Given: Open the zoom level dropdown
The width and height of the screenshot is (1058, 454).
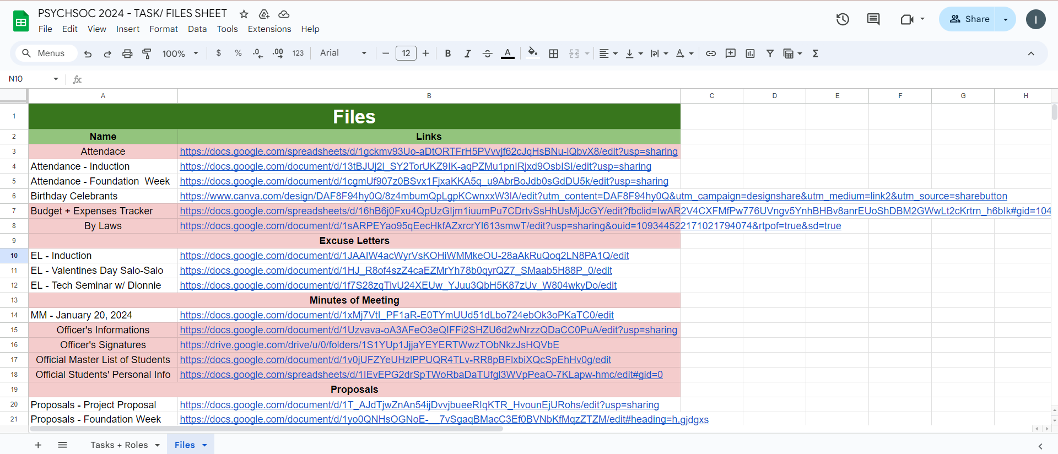Looking at the screenshot, I should [180, 53].
